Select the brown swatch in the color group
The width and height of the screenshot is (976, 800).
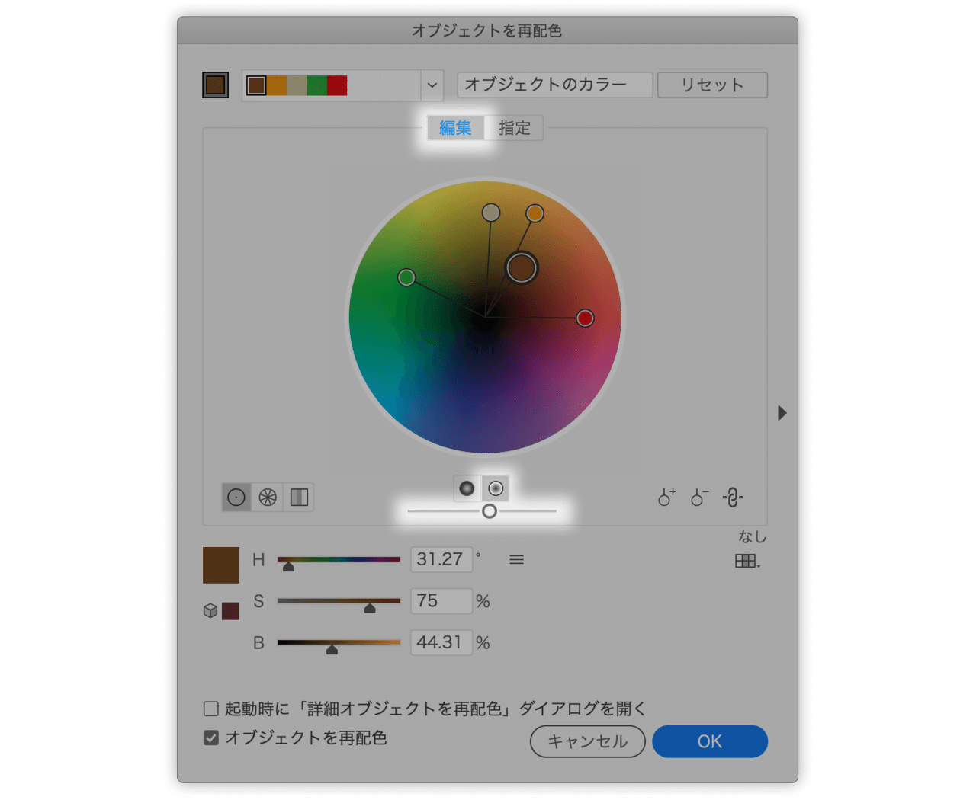256,85
